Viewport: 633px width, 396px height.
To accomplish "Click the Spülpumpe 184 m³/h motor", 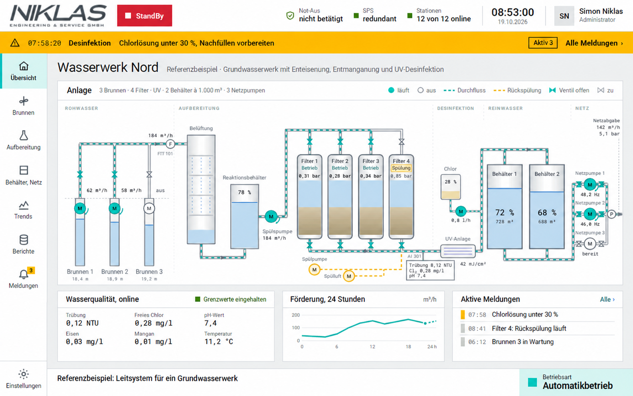I will 271,216.
